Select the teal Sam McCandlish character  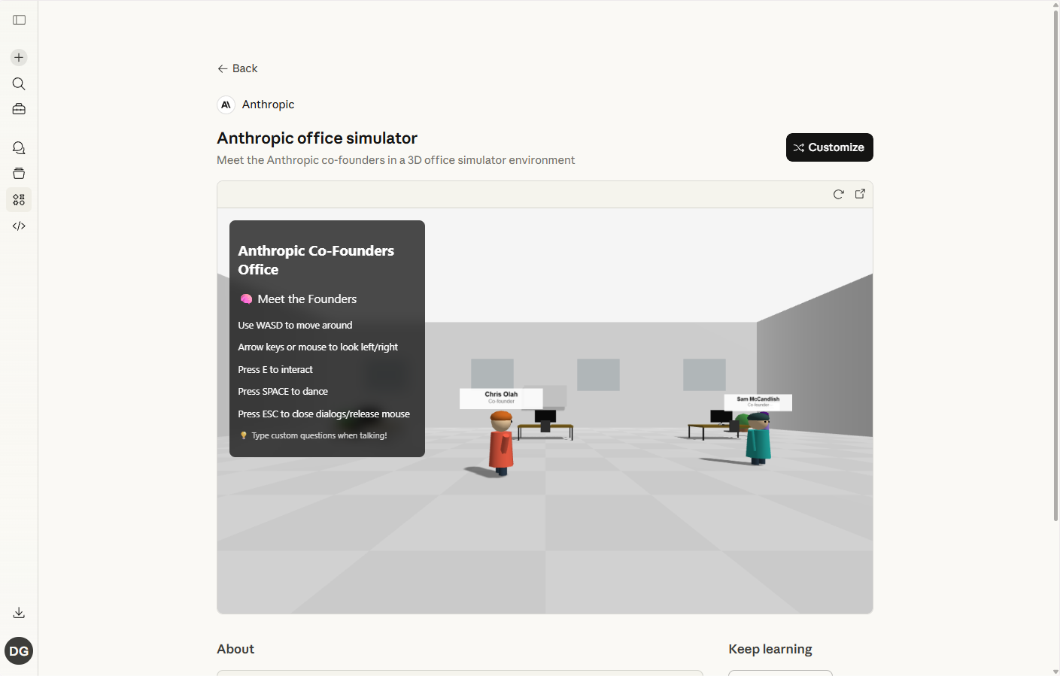click(758, 439)
